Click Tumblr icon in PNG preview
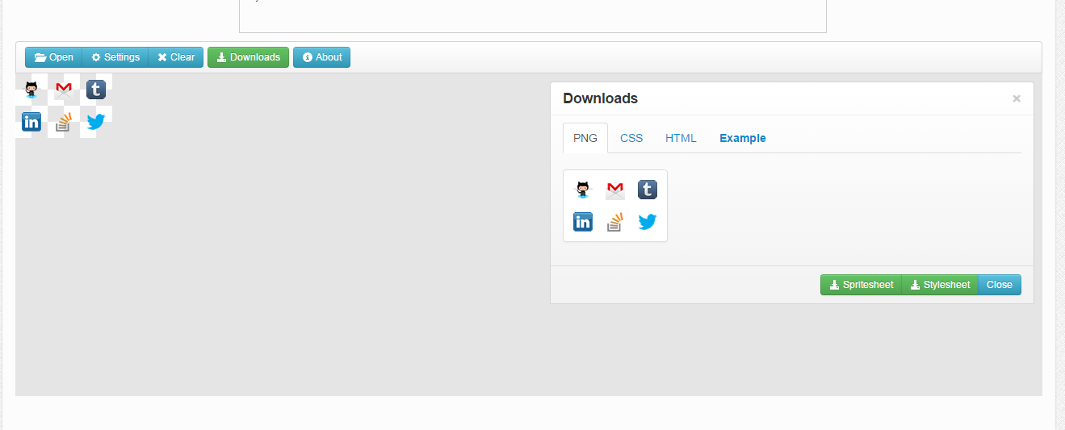1065x430 pixels. 648,190
